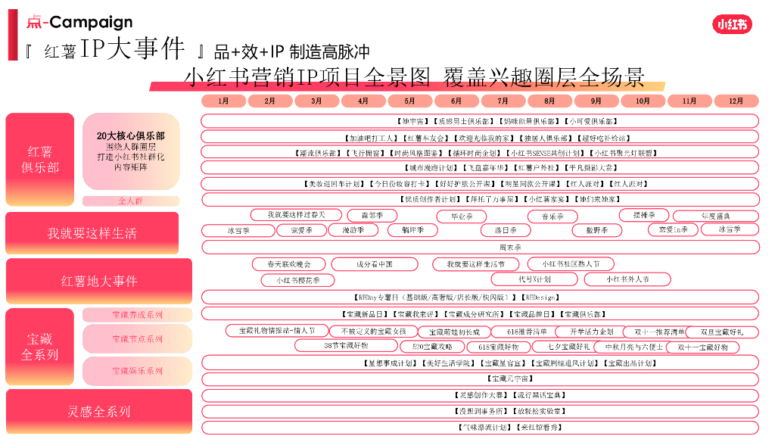Click the 撒野季 pill
Viewport: 775px width, 436px height.
pyautogui.click(x=597, y=230)
